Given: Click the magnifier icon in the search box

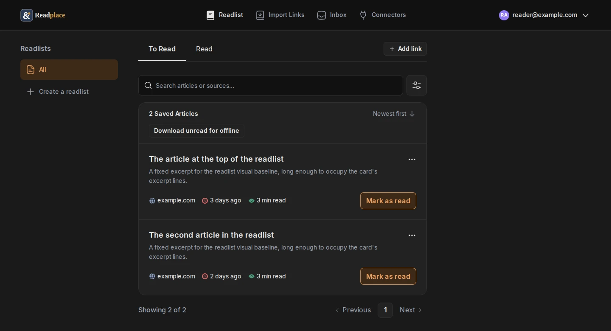Looking at the screenshot, I should pyautogui.click(x=148, y=85).
